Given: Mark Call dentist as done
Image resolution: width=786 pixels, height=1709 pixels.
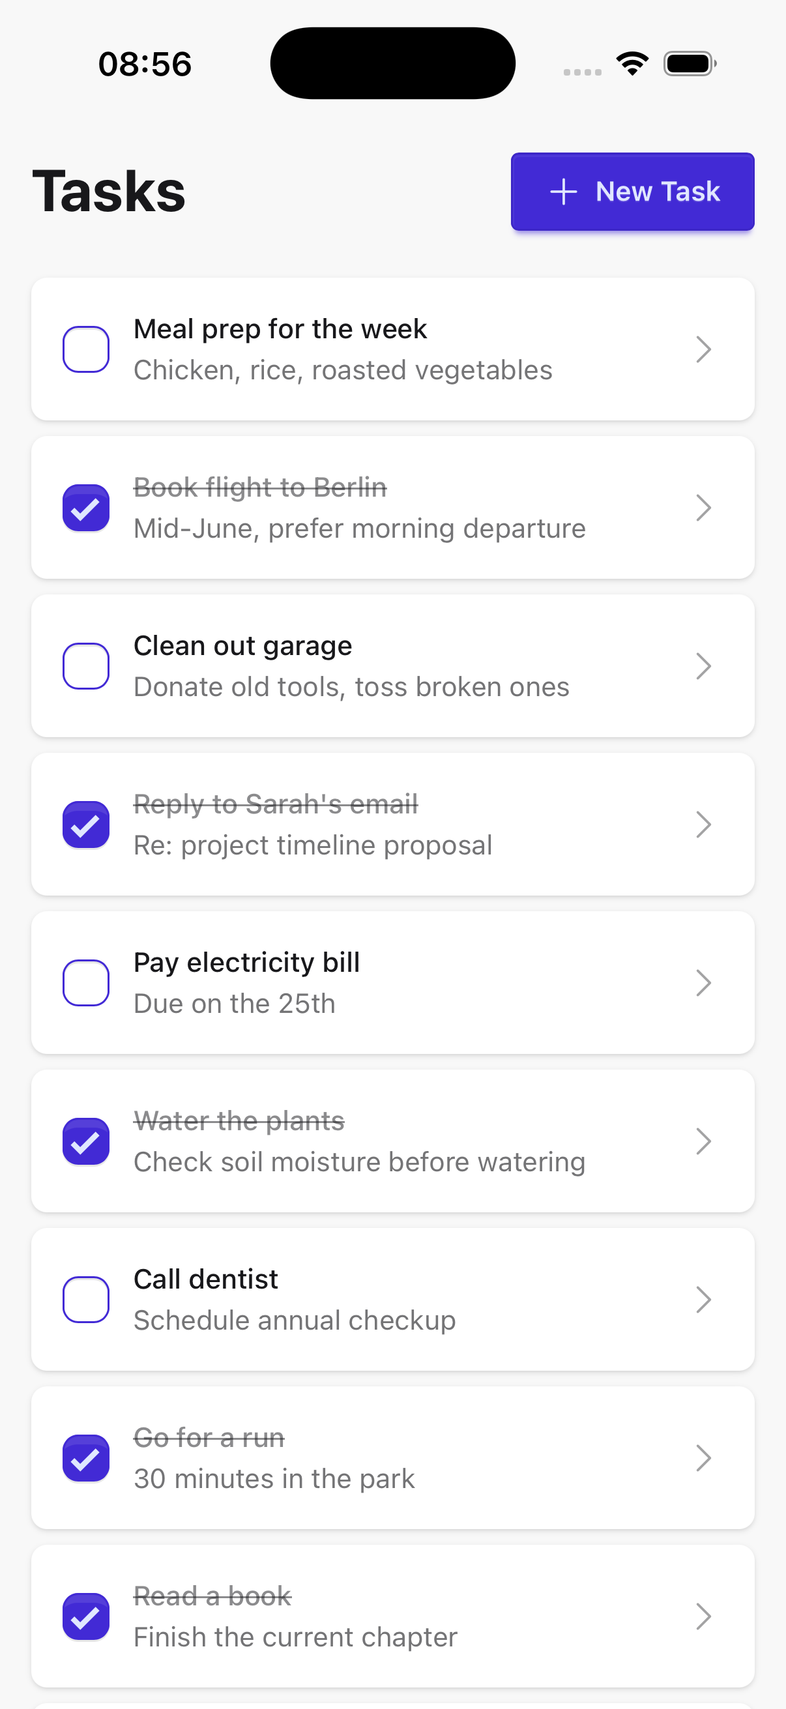Looking at the screenshot, I should 86,1299.
